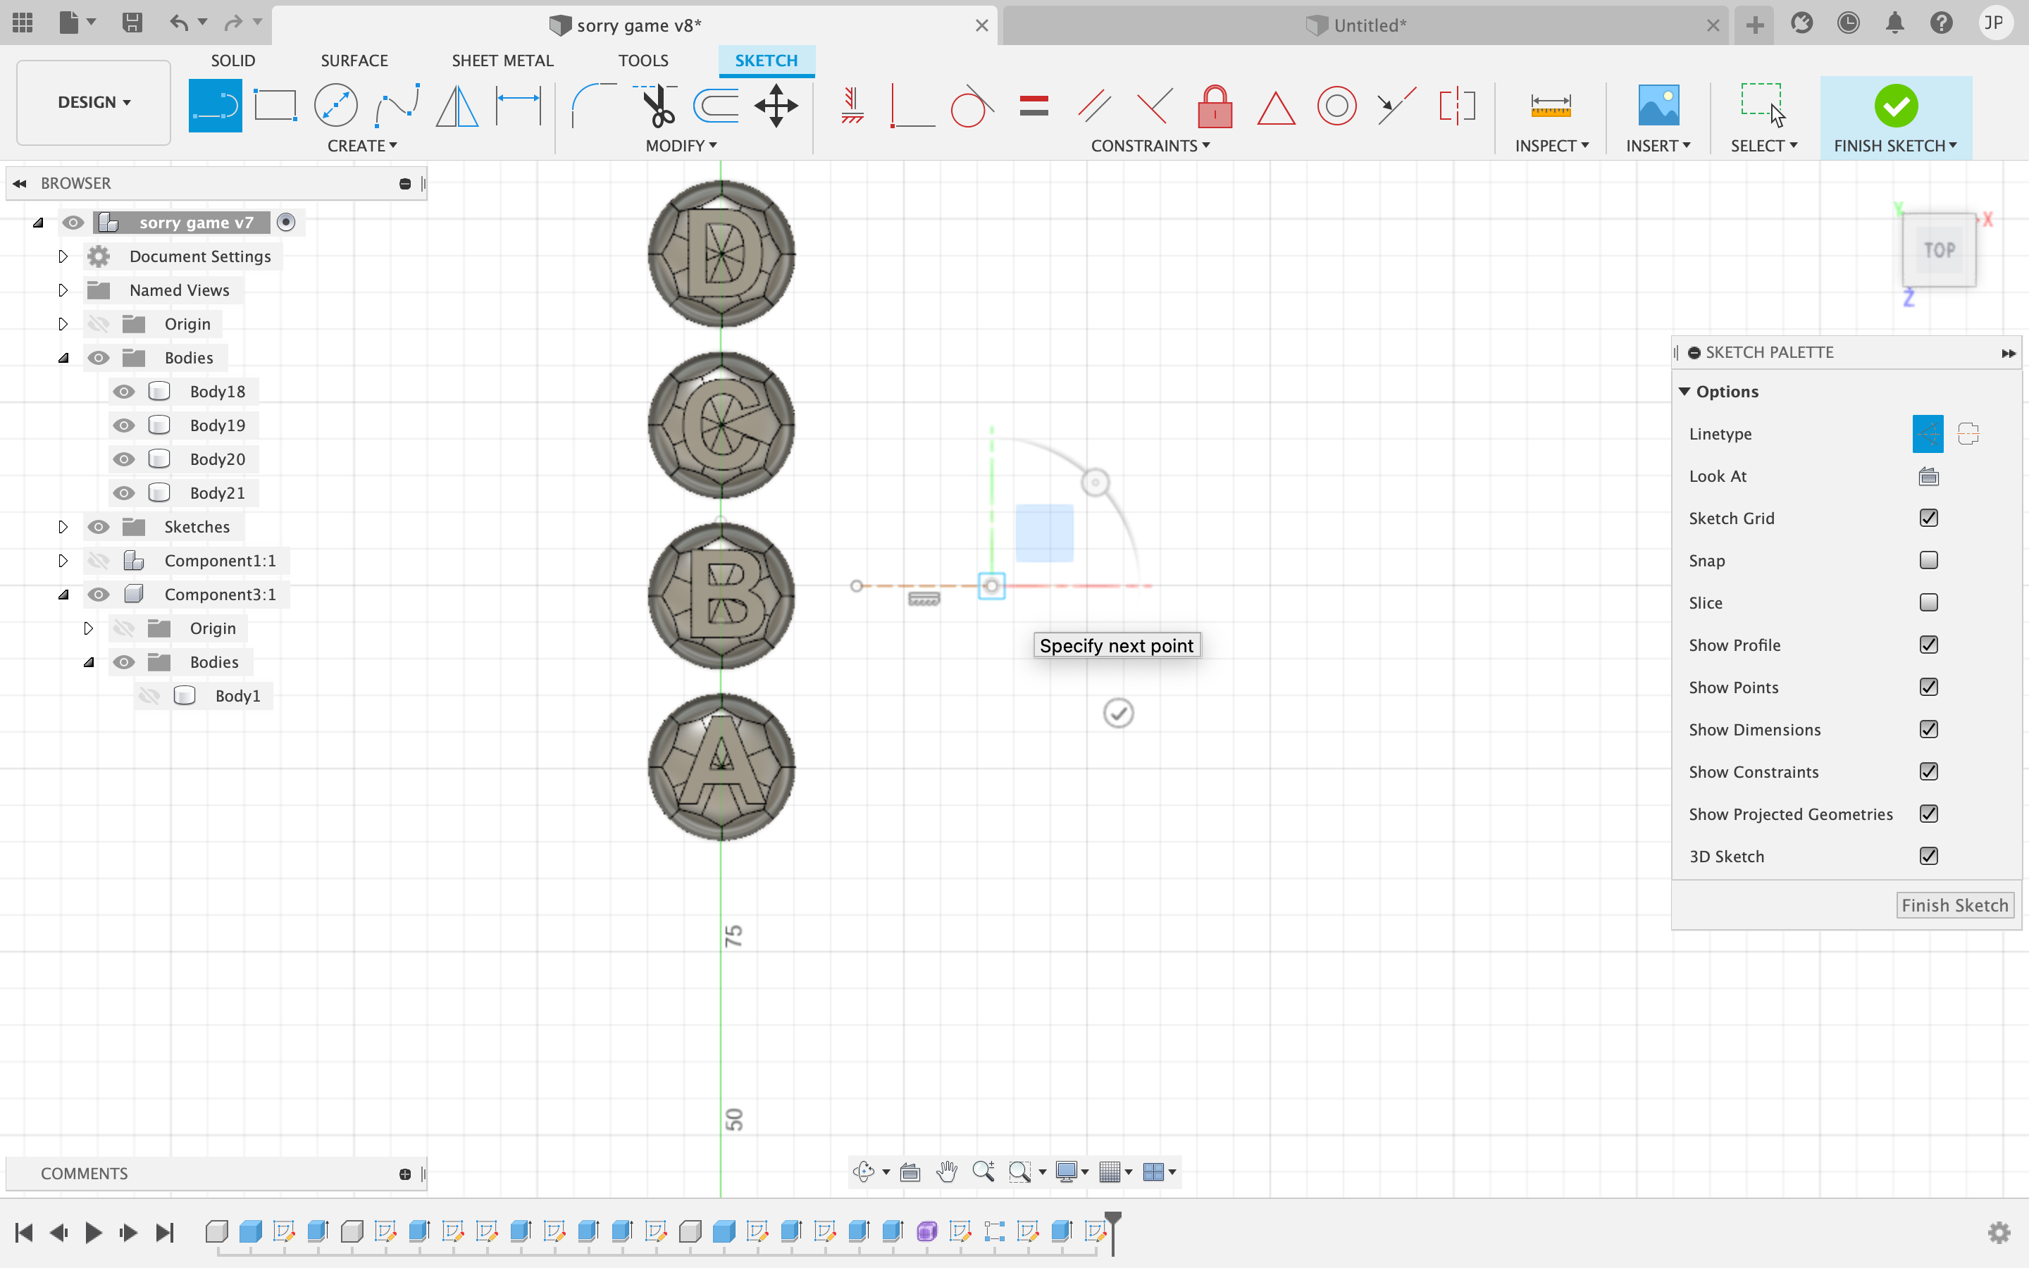Switch to TOOLS ribbon tab
Image resolution: width=2029 pixels, height=1268 pixels.
point(643,60)
